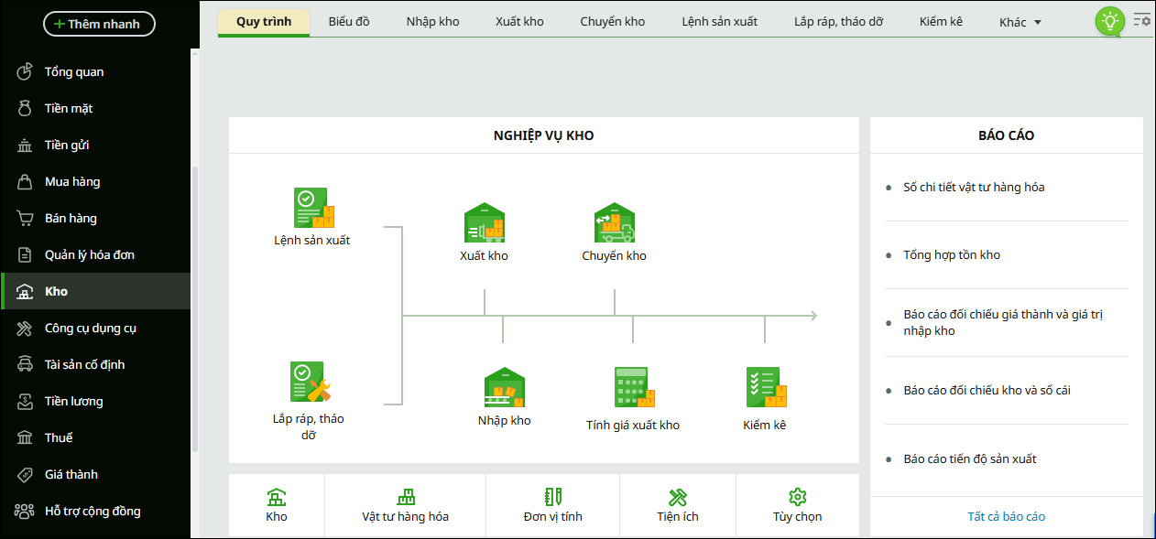Open the Lắp ráp, tháo dỡ icon

click(x=309, y=383)
